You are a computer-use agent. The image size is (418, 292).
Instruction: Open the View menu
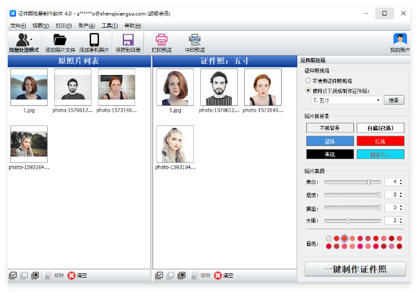(41, 26)
